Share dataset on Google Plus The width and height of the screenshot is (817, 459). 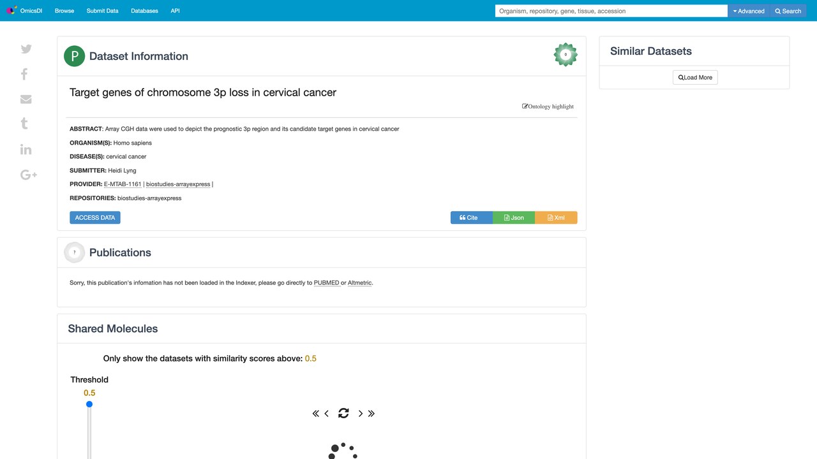[29, 175]
